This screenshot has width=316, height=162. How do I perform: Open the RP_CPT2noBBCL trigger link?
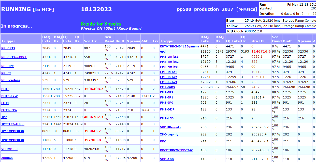click(14, 57)
